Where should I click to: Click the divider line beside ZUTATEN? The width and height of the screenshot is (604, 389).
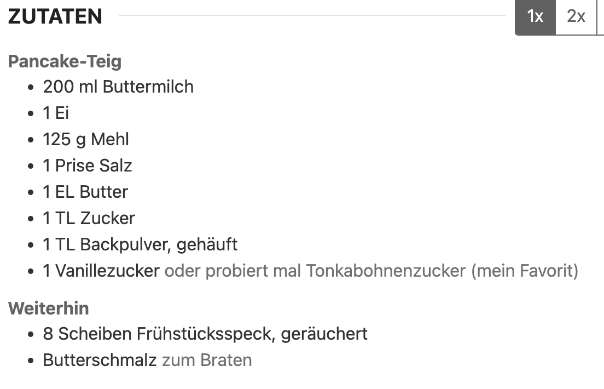[x=312, y=15]
